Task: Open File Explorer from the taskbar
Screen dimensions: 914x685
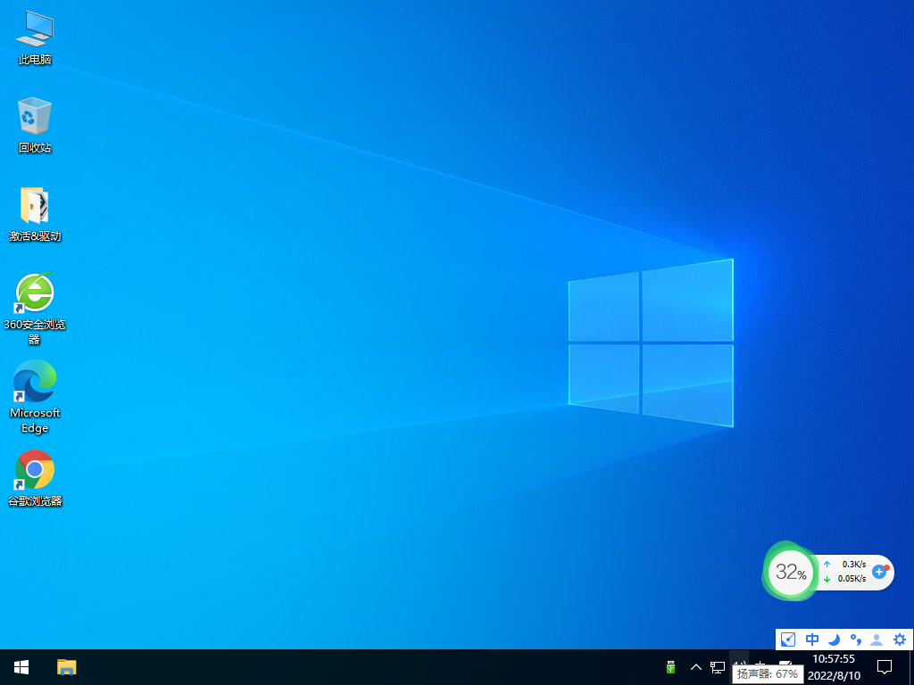Action: coord(66,667)
